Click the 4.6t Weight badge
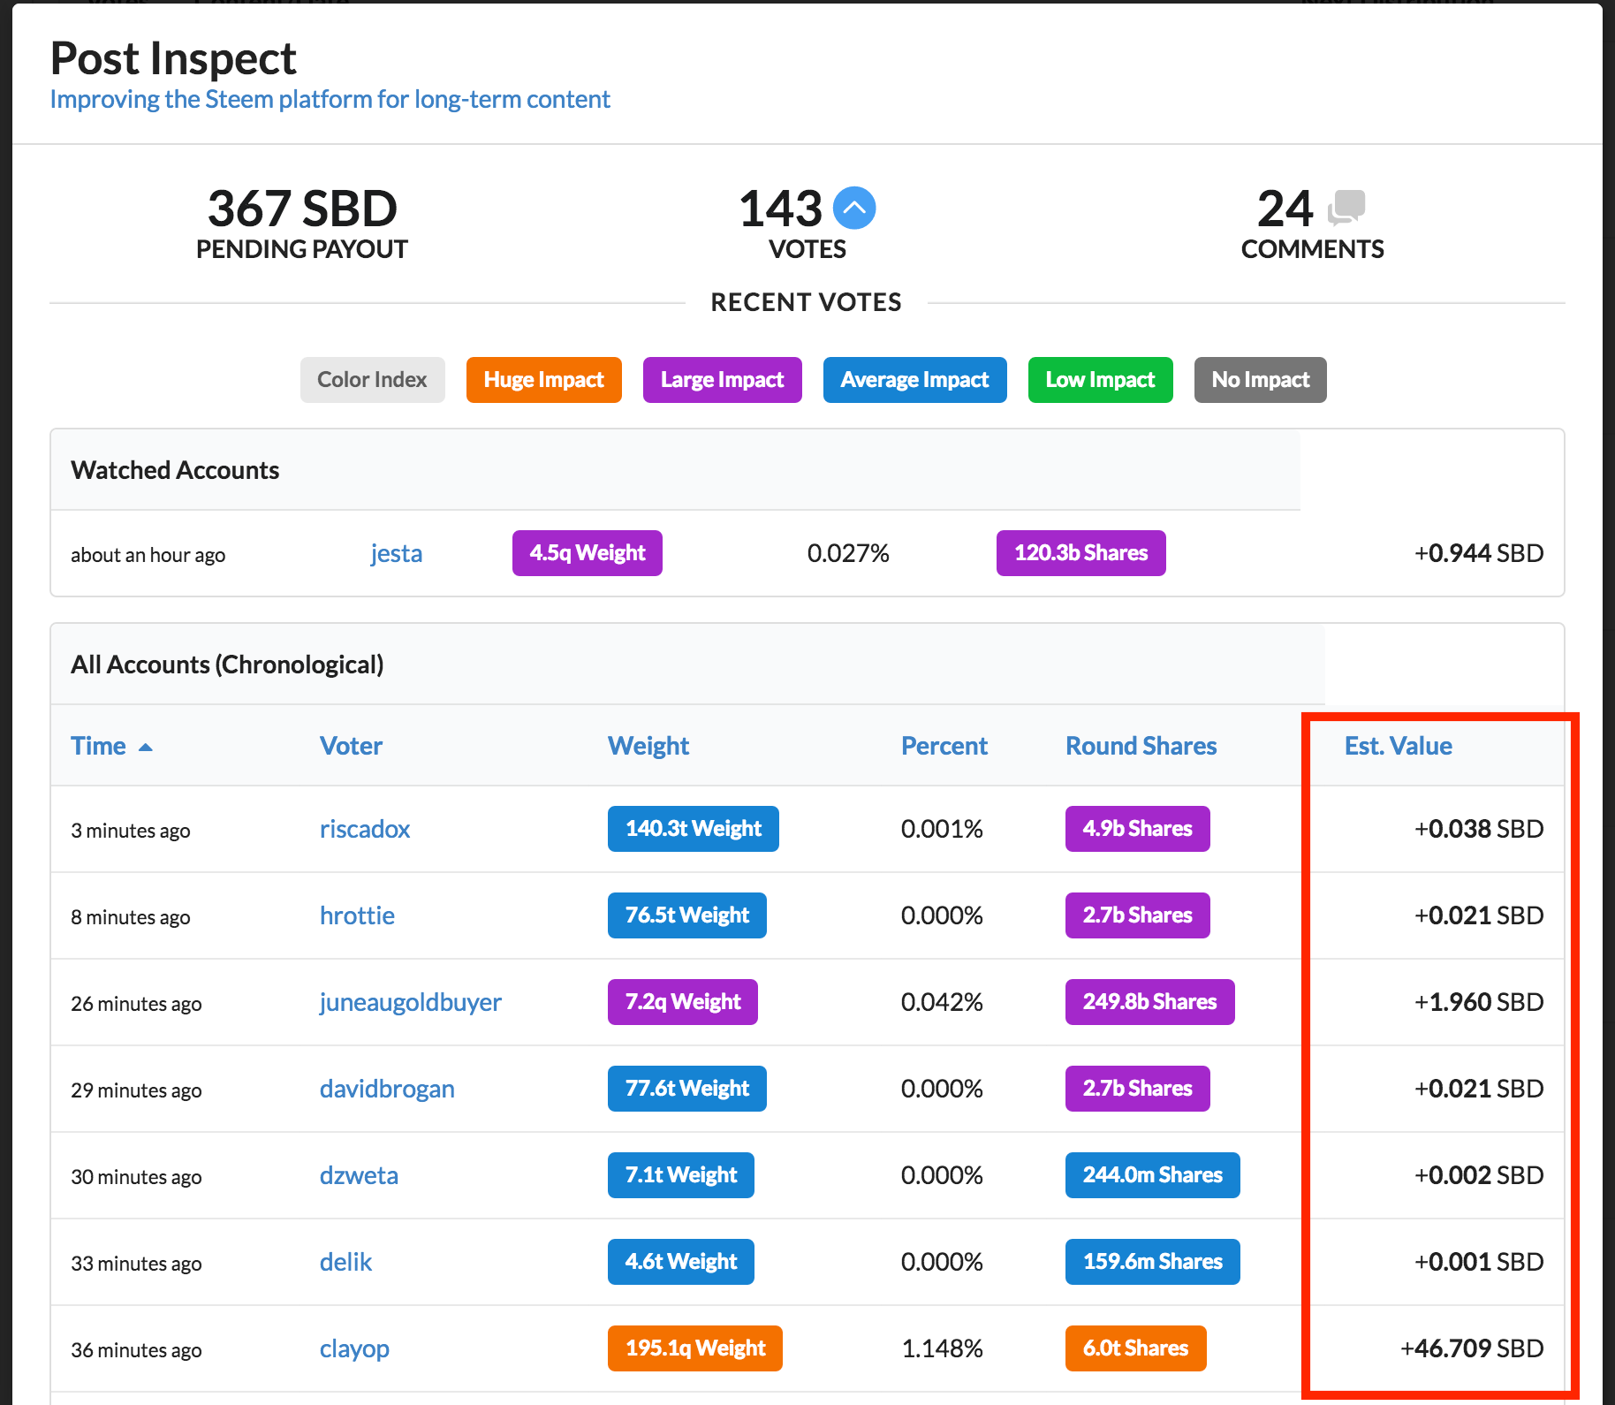Image resolution: width=1615 pixels, height=1405 pixels. pyautogui.click(x=680, y=1262)
